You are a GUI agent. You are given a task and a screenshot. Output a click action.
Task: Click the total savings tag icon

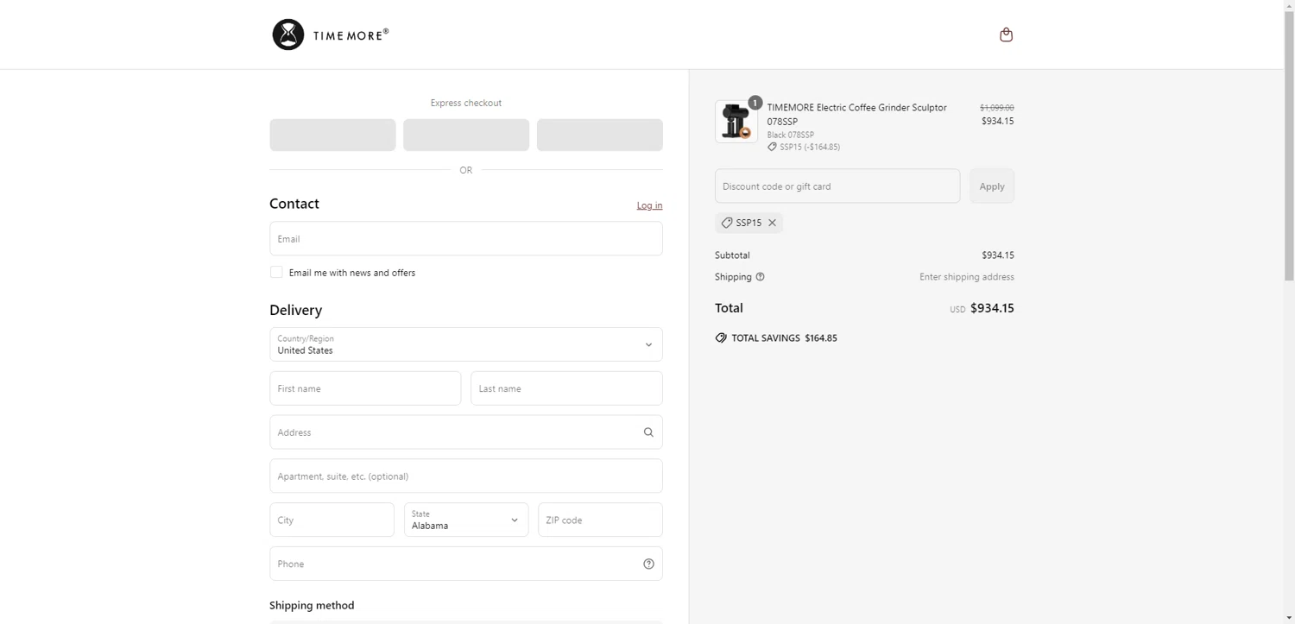(x=721, y=338)
